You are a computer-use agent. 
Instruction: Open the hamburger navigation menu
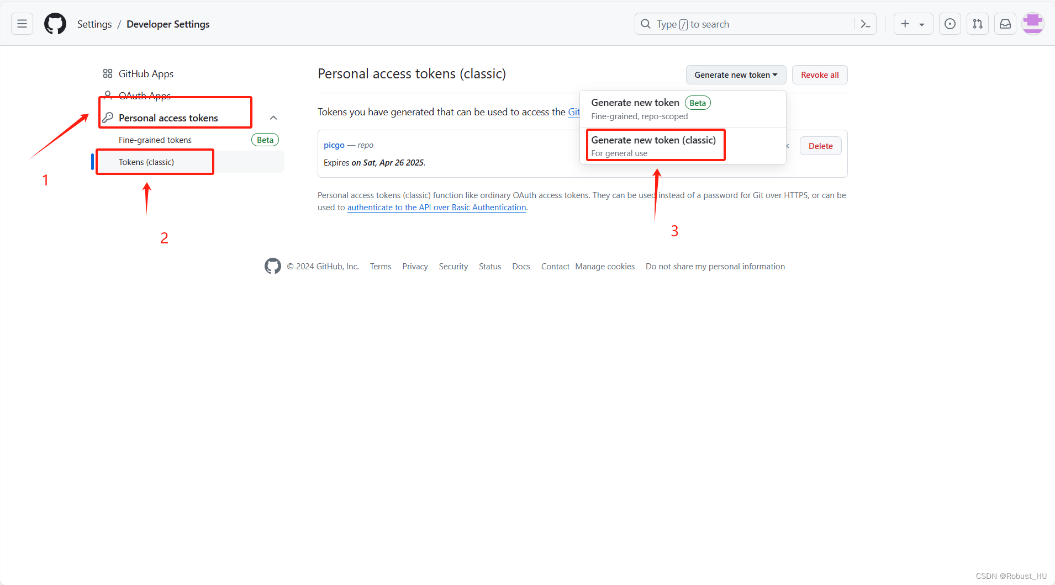tap(22, 24)
